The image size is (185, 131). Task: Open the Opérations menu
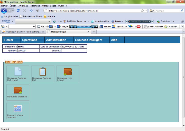tap(33, 40)
